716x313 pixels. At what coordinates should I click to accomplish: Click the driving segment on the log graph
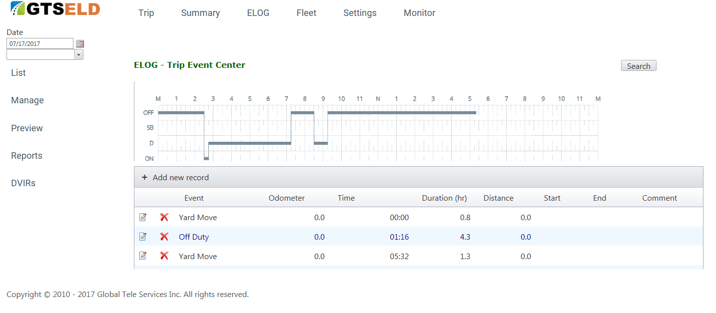tap(249, 143)
